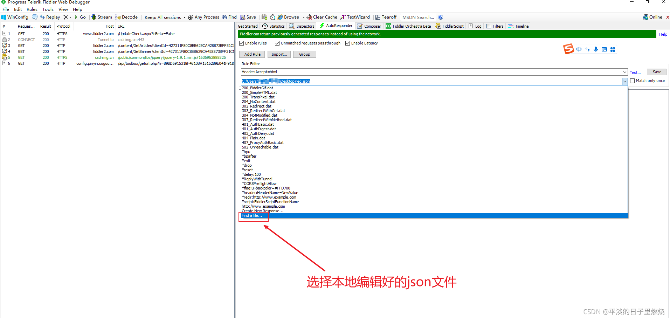Open the FiddlerScript tab

pos(450,26)
